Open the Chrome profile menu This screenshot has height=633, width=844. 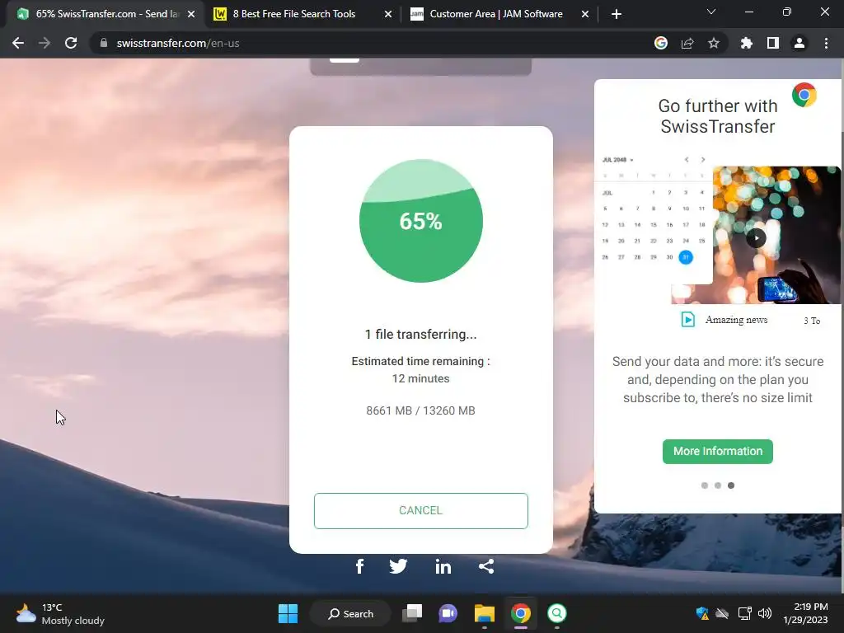click(799, 43)
